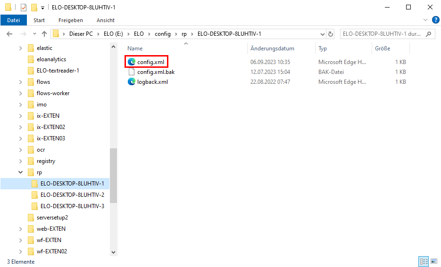Expand the flows folder in tree
Image resolution: width=441 pixels, height=267 pixels.
(20, 82)
